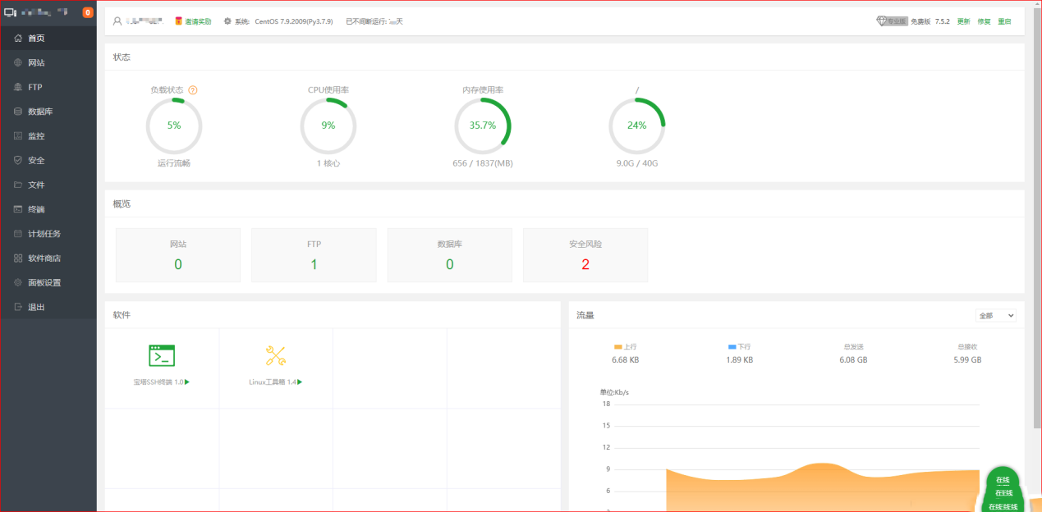Open 计划任务 from the sidebar
This screenshot has width=1042, height=512.
point(44,234)
